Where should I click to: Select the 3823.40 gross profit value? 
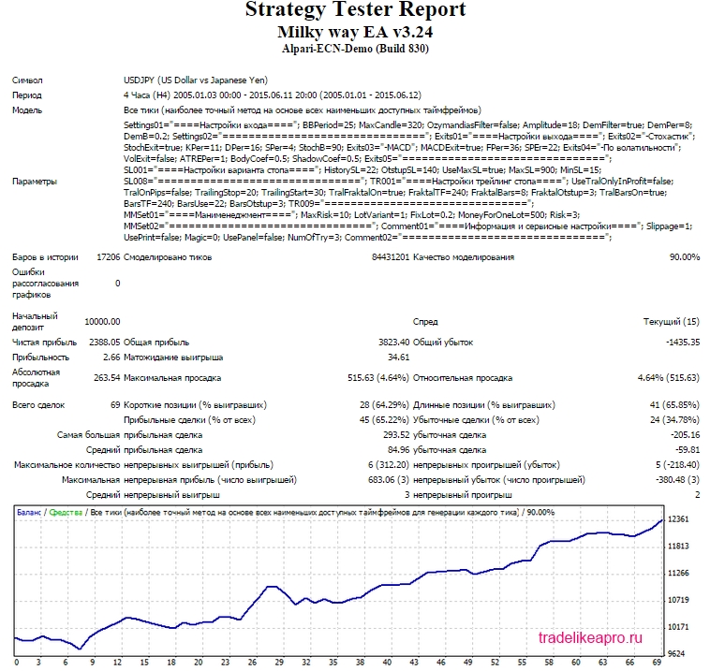pos(394,343)
